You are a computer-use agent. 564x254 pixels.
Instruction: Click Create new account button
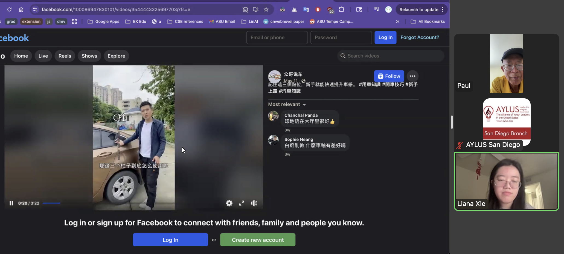(258, 240)
